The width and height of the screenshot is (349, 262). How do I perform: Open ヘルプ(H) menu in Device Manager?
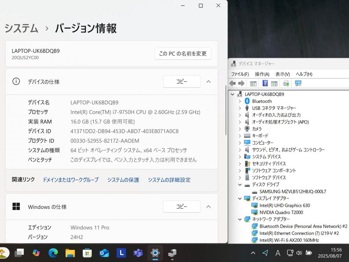pyautogui.click(x=304, y=74)
